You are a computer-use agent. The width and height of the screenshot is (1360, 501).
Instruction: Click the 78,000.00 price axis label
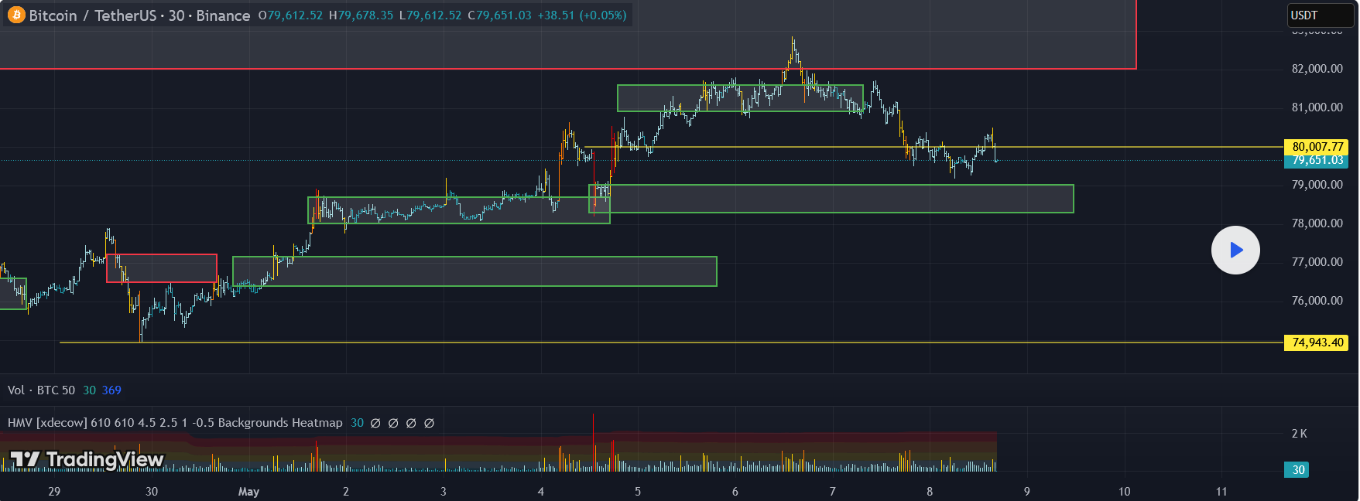[x=1317, y=223]
